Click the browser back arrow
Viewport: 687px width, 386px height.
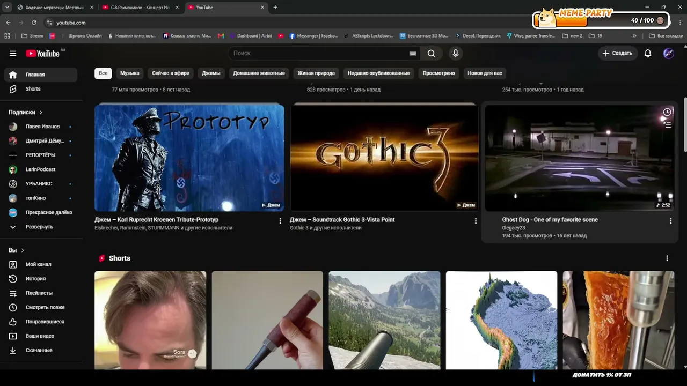coord(8,23)
